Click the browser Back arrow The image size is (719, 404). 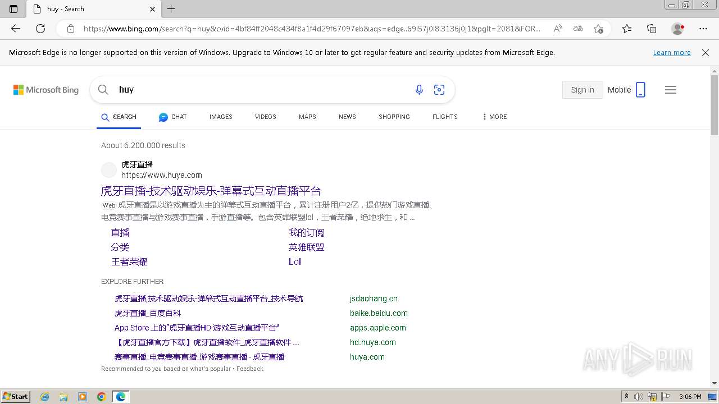pos(16,28)
